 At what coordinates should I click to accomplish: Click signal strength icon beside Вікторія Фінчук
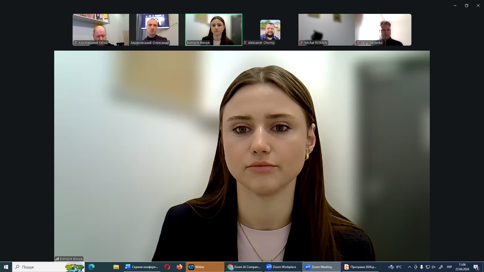click(x=57, y=259)
